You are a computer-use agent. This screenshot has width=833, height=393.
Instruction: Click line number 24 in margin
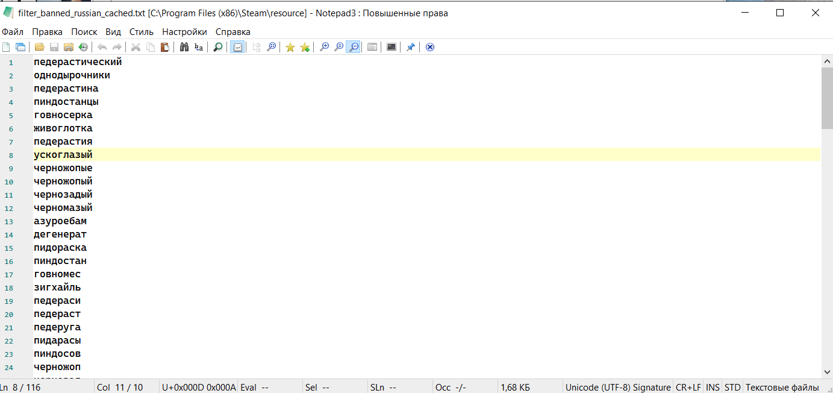9,367
